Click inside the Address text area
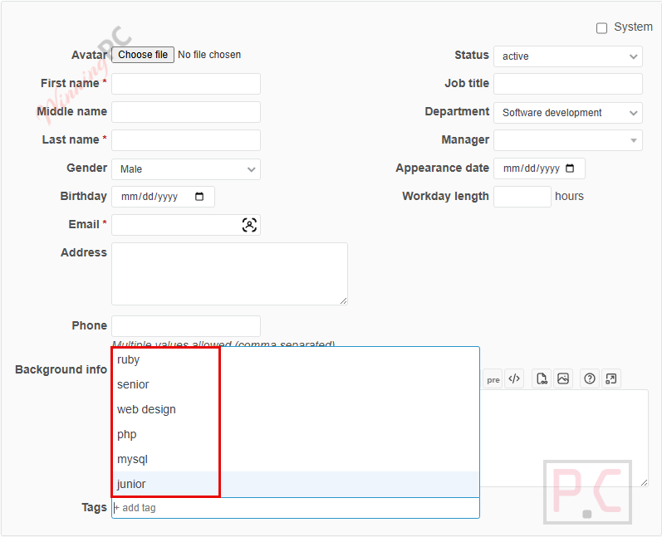This screenshot has height=537, width=662. click(x=230, y=274)
